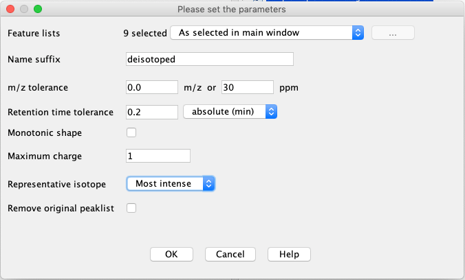Image resolution: width=465 pixels, height=280 pixels.
Task: Click the Maximum charge input field
Action: click(x=158, y=156)
